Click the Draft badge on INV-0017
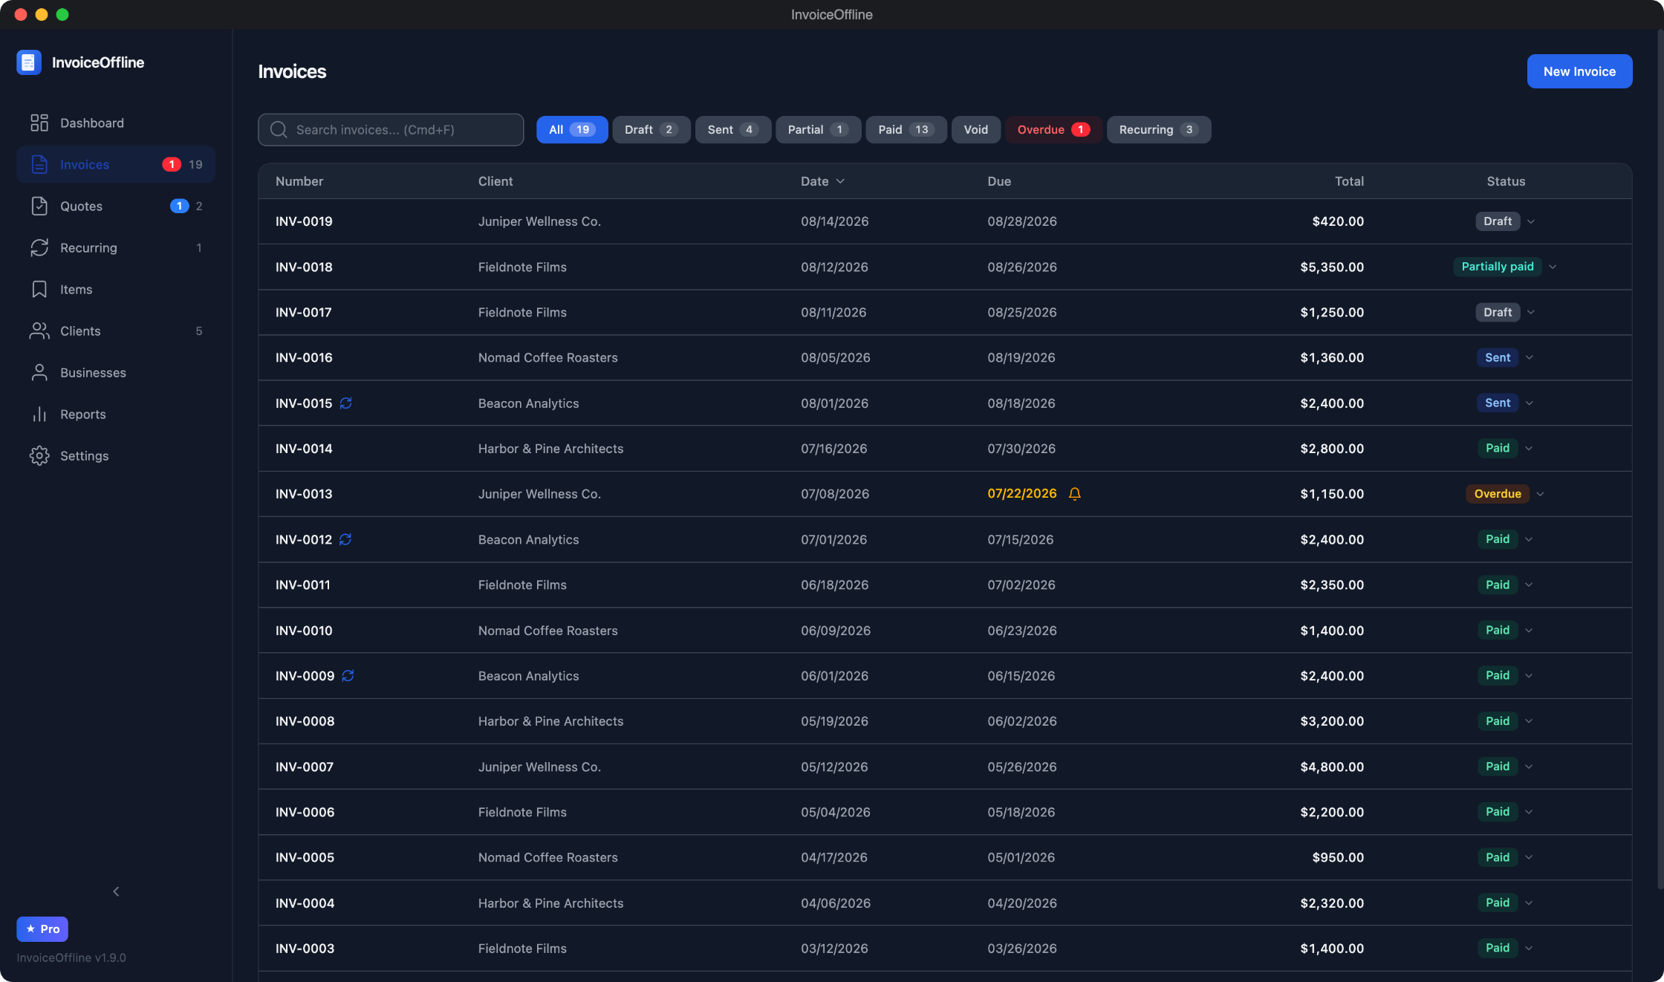This screenshot has width=1664, height=982. pyautogui.click(x=1498, y=312)
